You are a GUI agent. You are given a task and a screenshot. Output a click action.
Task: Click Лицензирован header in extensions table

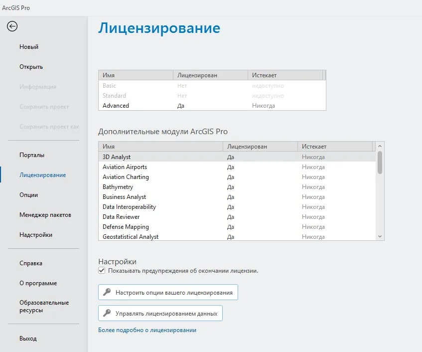pos(260,147)
